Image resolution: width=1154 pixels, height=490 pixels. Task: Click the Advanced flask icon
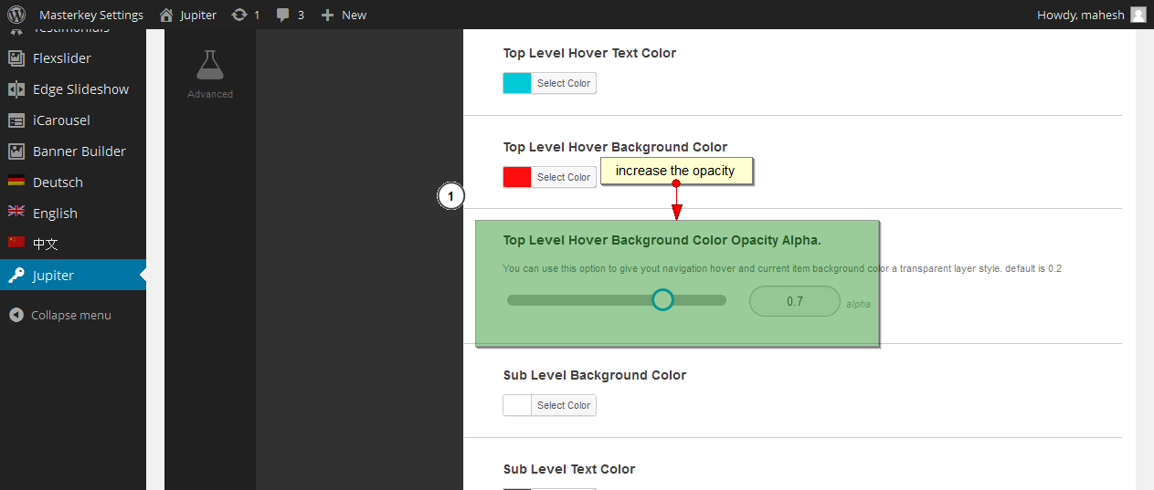[x=210, y=66]
